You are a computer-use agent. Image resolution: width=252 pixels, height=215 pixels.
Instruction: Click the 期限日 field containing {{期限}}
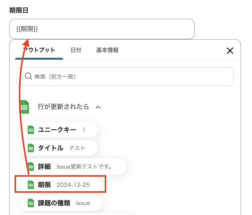coord(102,29)
